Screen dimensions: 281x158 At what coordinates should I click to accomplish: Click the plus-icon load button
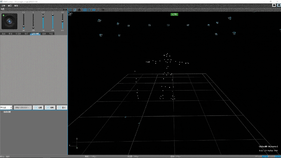50,108
